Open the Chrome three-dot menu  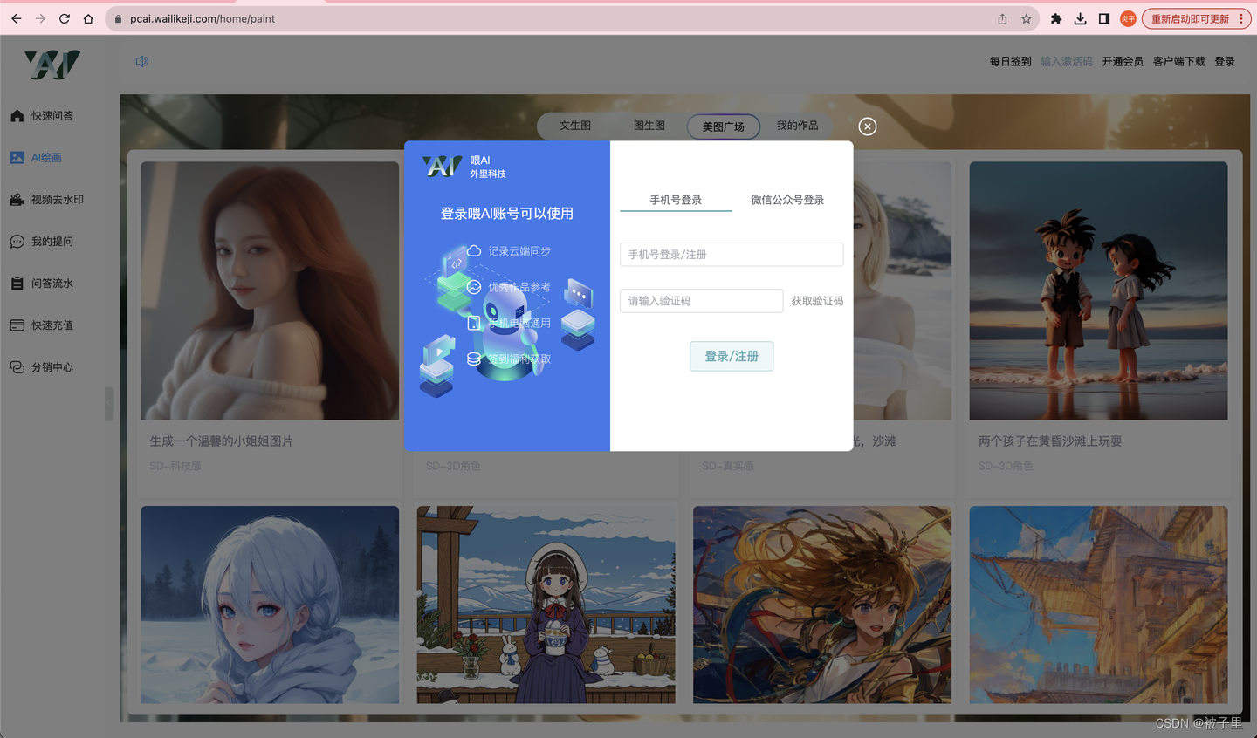[1240, 18]
